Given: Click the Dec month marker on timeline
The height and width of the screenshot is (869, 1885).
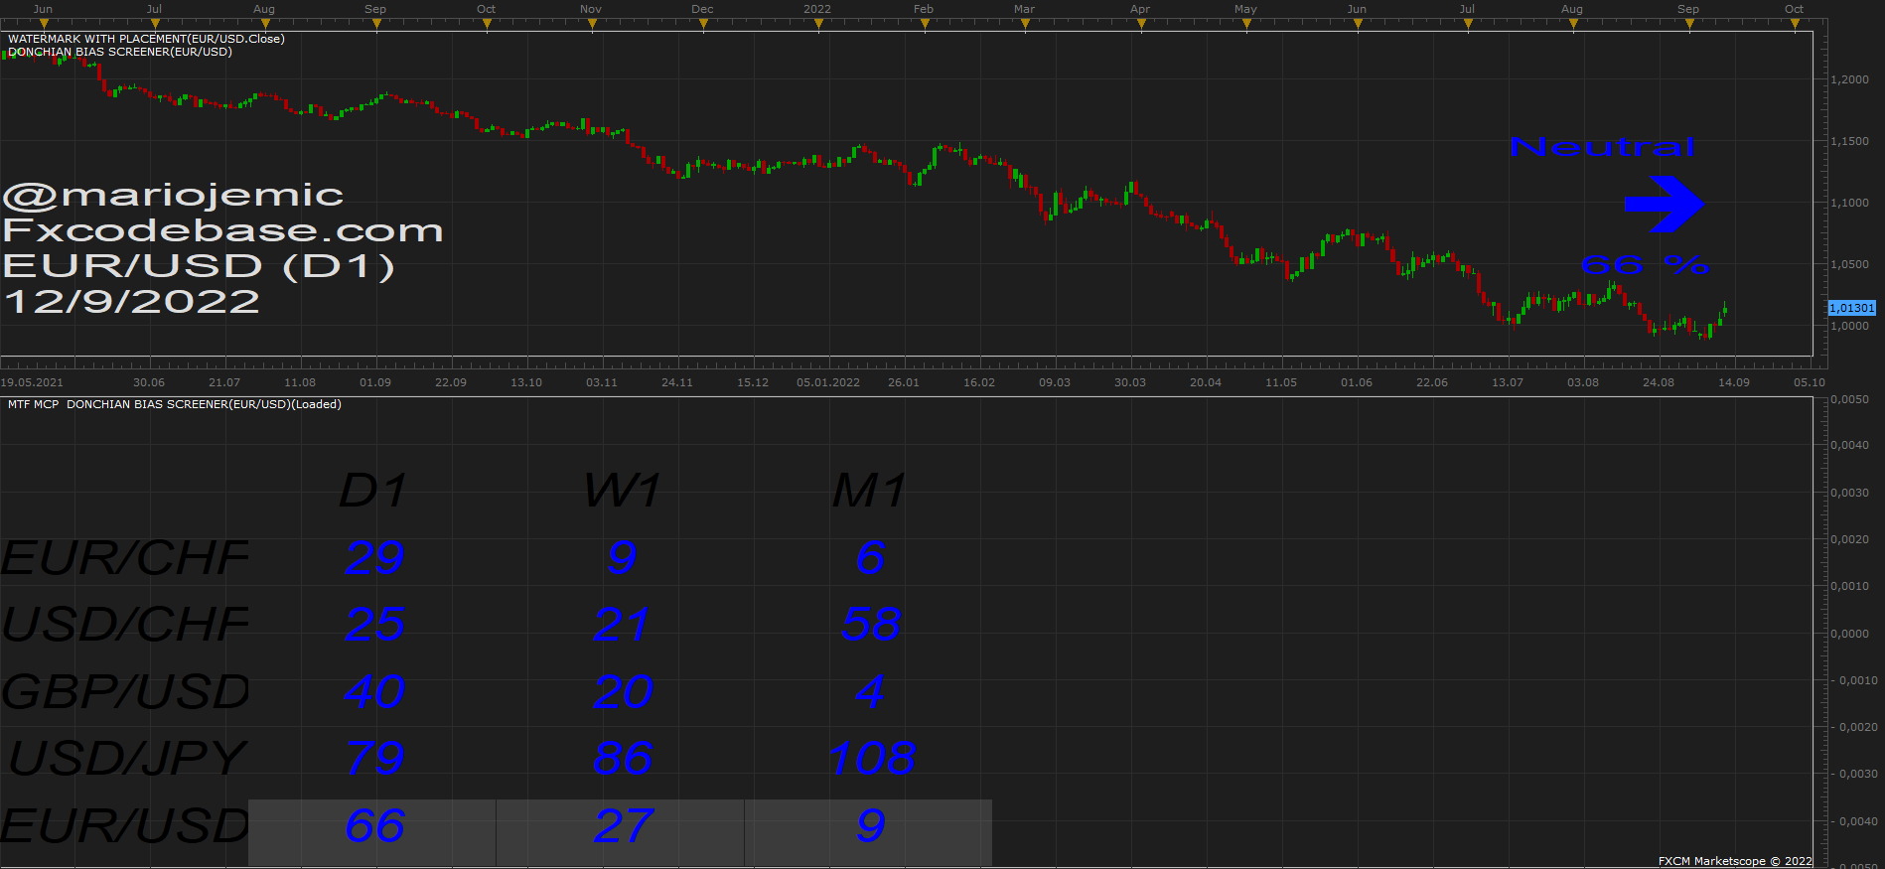Looking at the screenshot, I should [702, 9].
